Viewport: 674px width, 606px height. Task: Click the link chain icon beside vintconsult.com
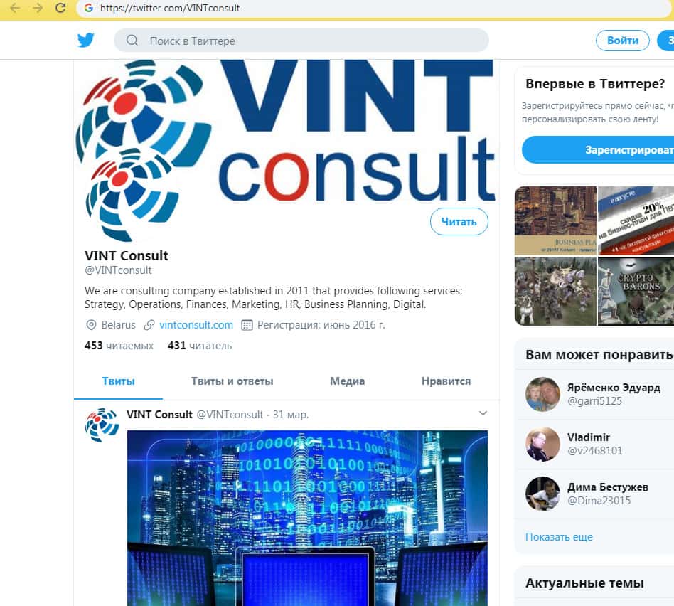point(149,325)
